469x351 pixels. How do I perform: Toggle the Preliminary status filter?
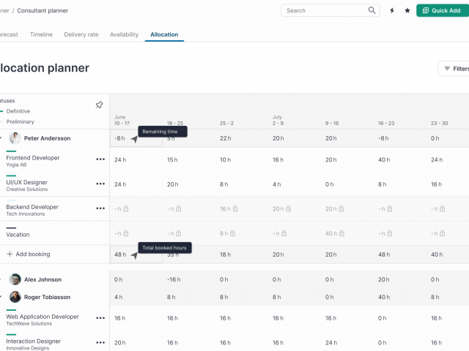(x=20, y=122)
